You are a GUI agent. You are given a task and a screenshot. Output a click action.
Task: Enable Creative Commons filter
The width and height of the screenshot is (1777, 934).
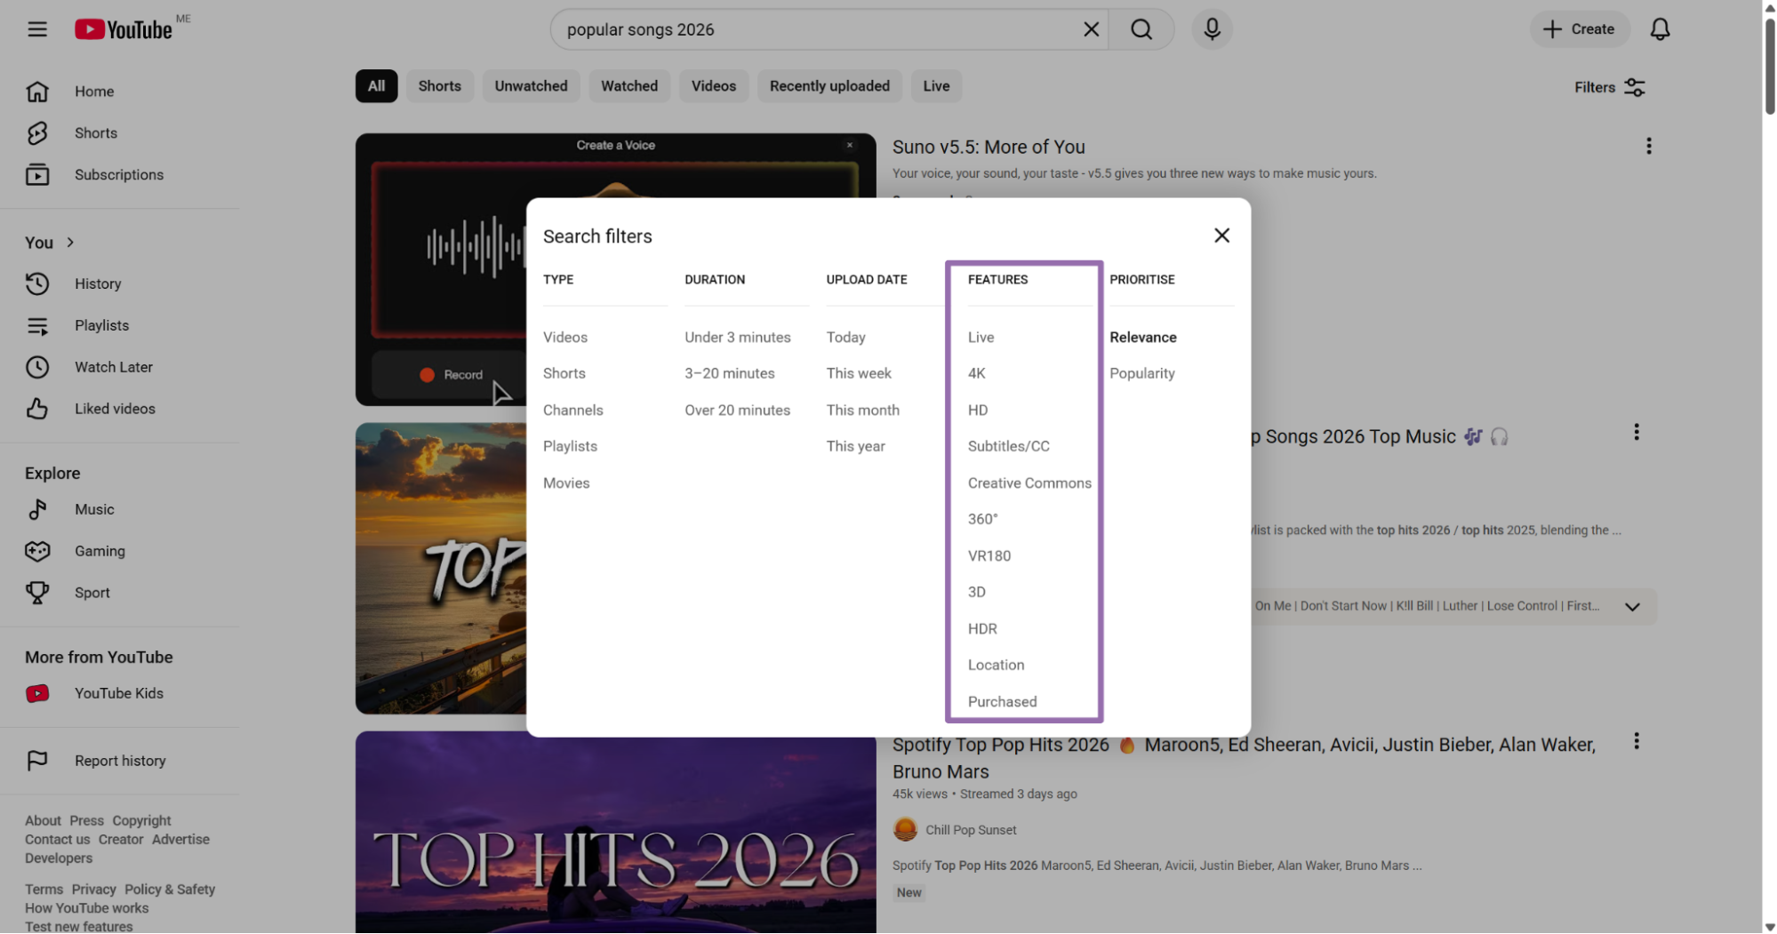tap(1029, 483)
